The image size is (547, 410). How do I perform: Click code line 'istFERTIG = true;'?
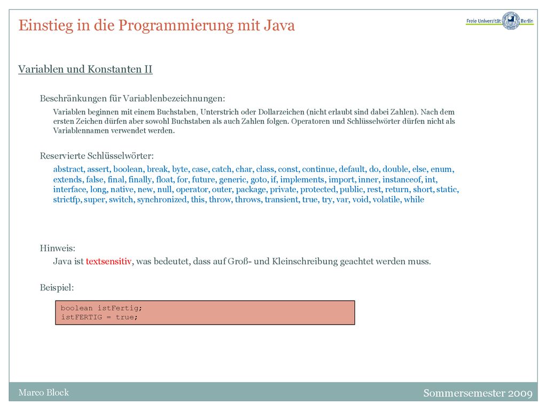click(99, 317)
